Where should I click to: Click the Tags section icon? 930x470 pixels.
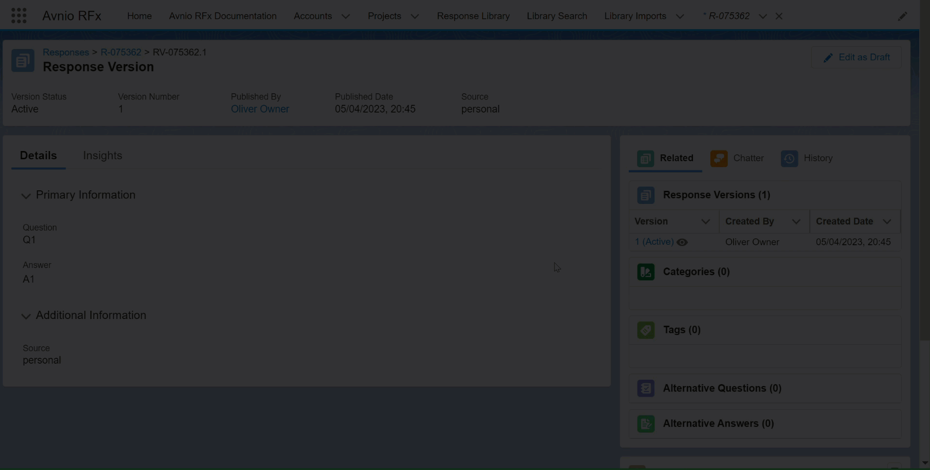(x=646, y=330)
